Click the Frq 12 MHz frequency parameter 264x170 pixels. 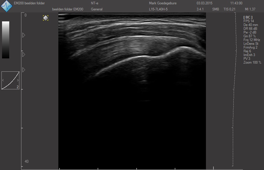click(x=252, y=40)
